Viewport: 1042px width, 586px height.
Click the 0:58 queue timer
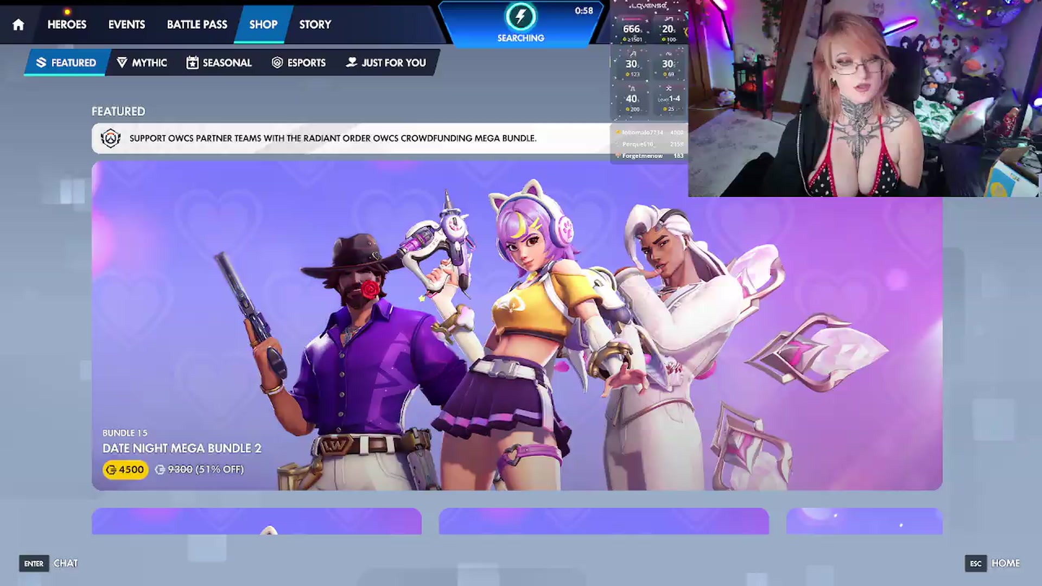(584, 11)
